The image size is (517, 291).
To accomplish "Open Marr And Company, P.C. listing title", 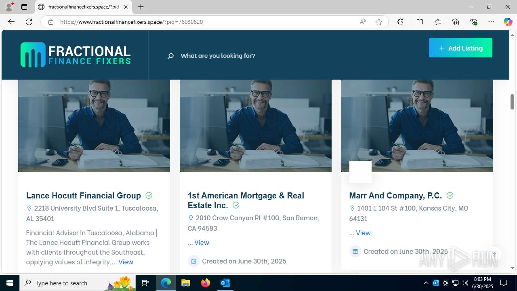I will pos(395,196).
